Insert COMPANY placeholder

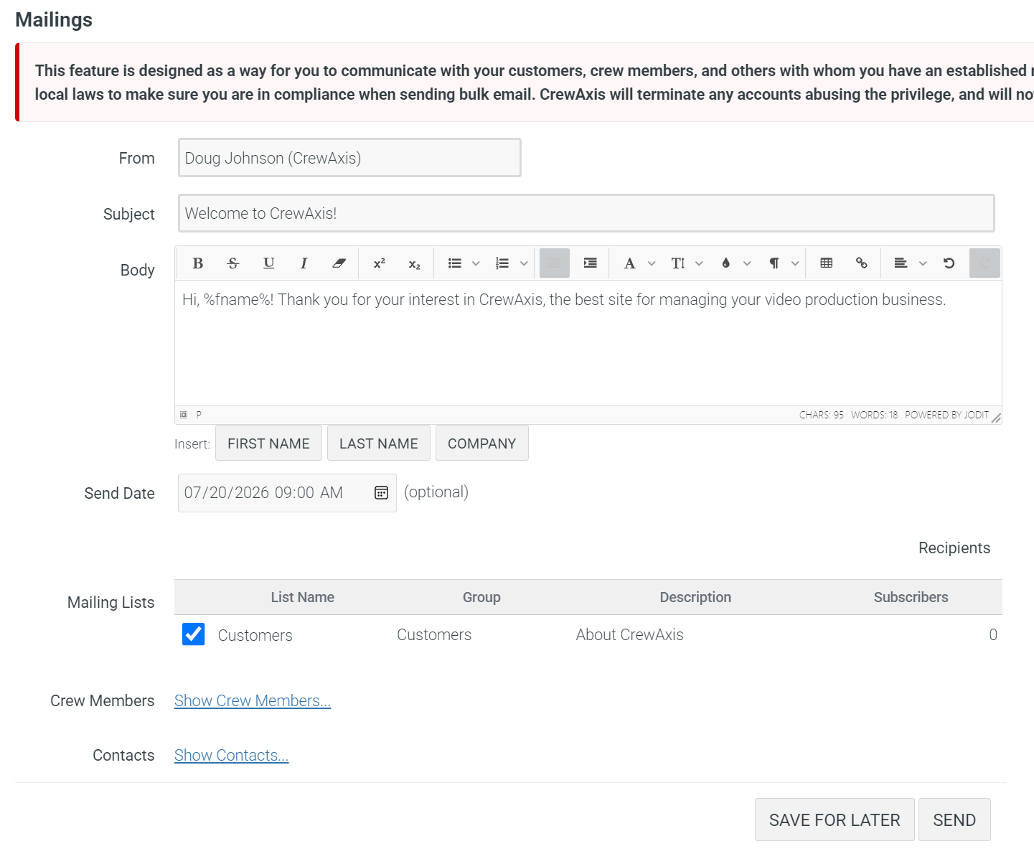pos(482,443)
